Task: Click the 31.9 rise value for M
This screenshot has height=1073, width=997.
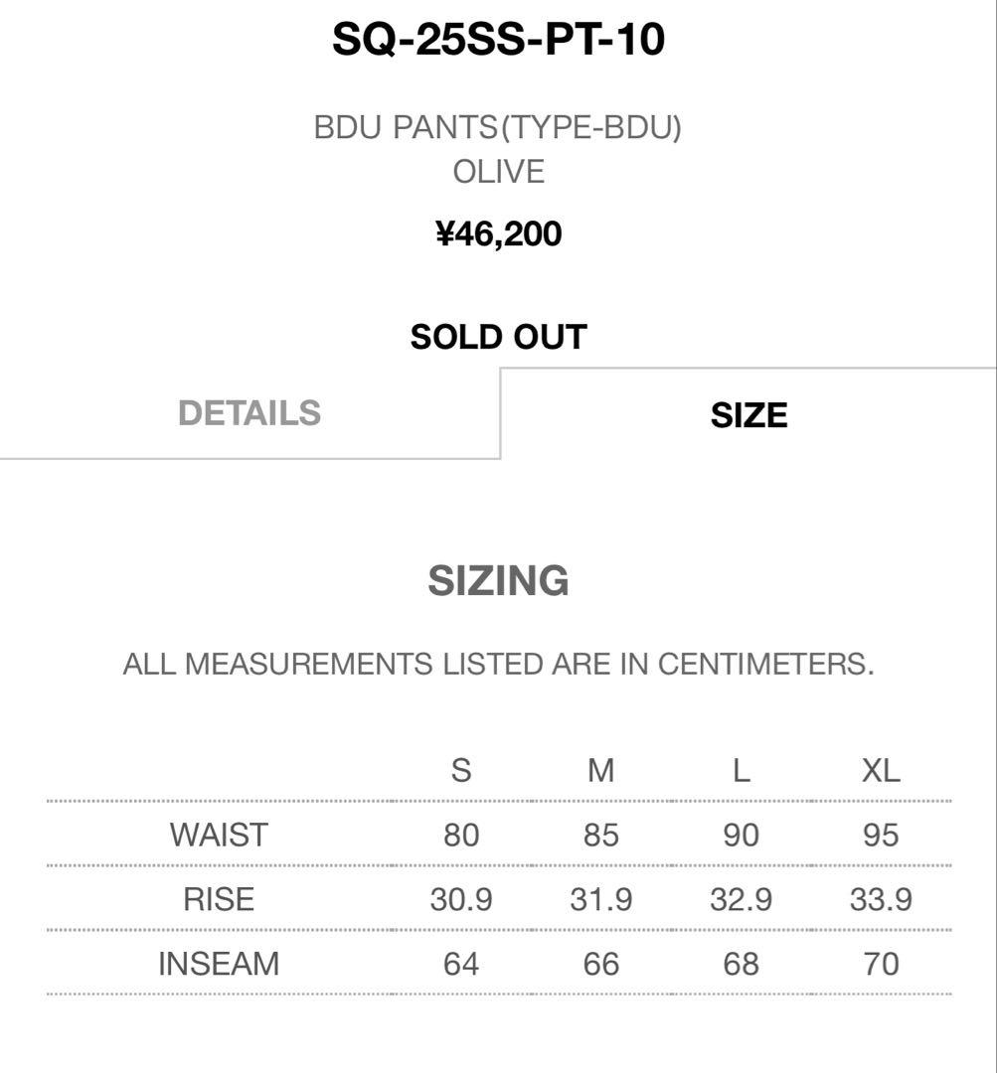Action: tap(601, 899)
